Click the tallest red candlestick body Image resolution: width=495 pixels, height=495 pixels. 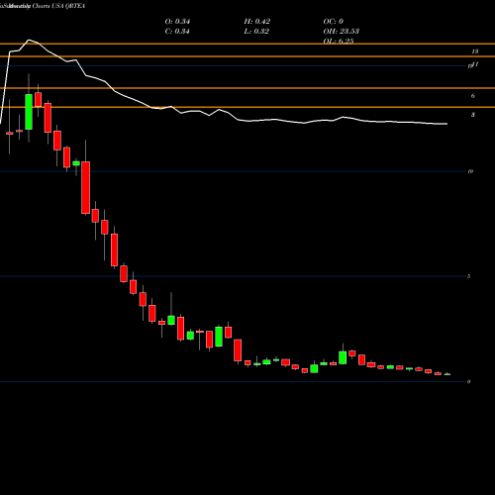coord(86,188)
